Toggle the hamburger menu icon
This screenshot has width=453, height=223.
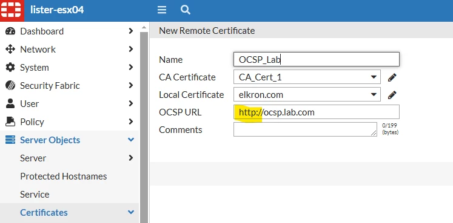click(x=162, y=10)
